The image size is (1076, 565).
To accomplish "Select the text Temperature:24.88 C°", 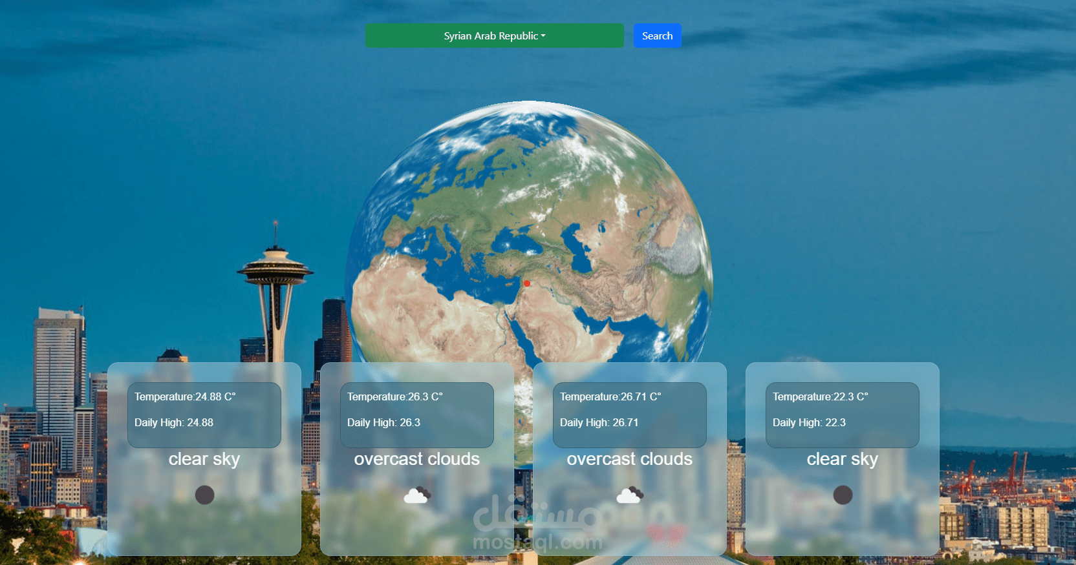I will click(x=185, y=396).
